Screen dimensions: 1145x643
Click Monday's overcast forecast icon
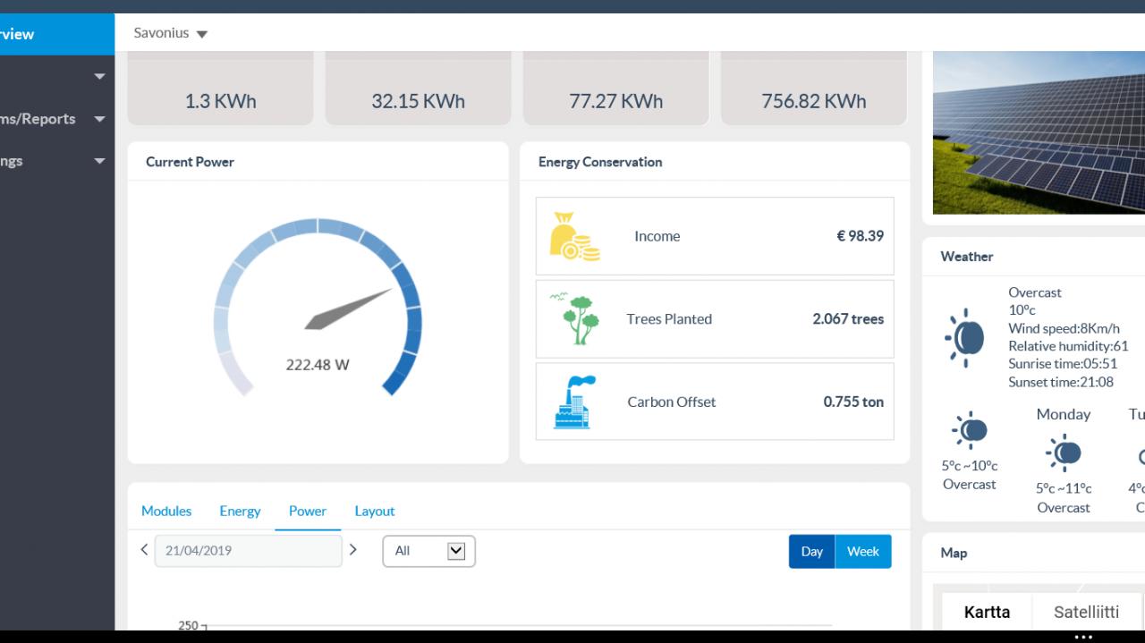point(1063,453)
